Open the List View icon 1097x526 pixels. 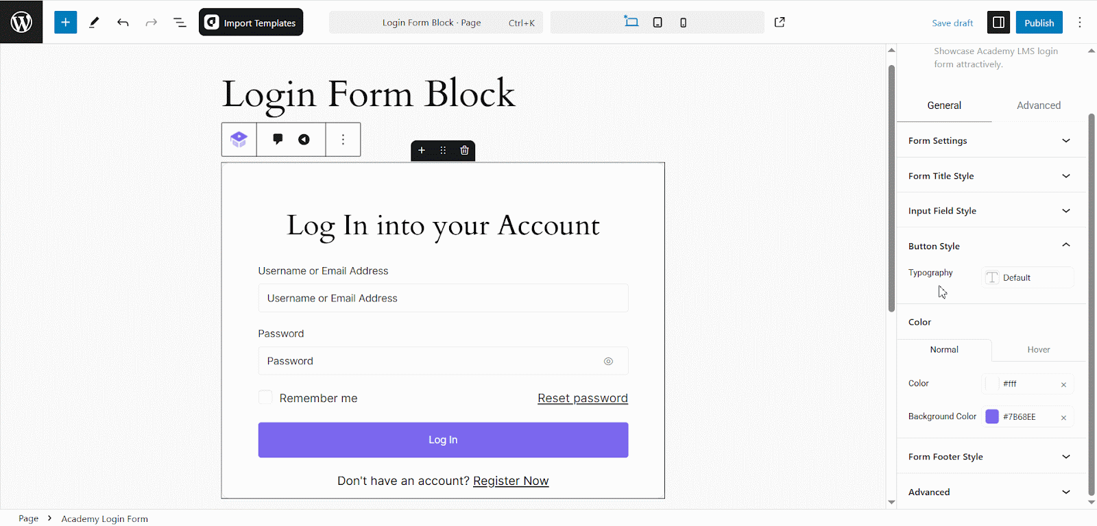click(179, 22)
